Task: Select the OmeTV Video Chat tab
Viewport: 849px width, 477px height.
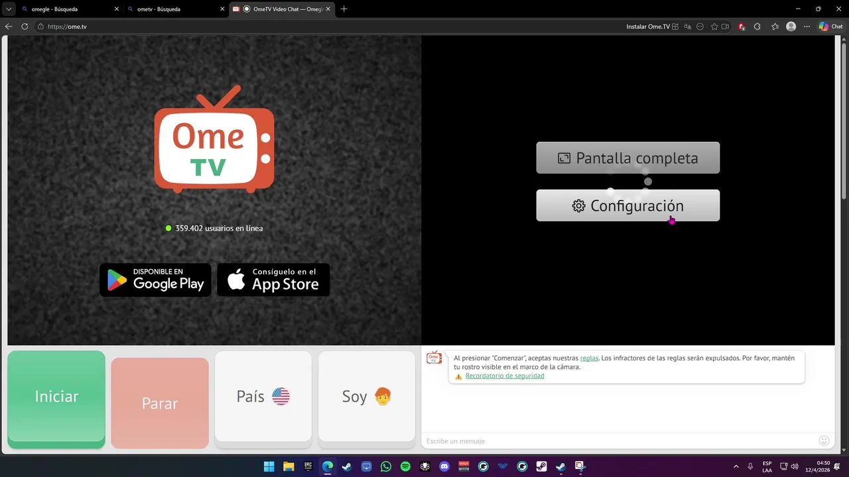Action: (x=281, y=9)
